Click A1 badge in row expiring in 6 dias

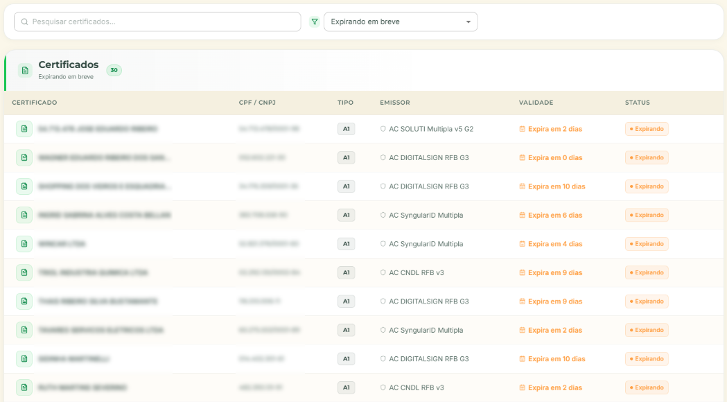347,215
